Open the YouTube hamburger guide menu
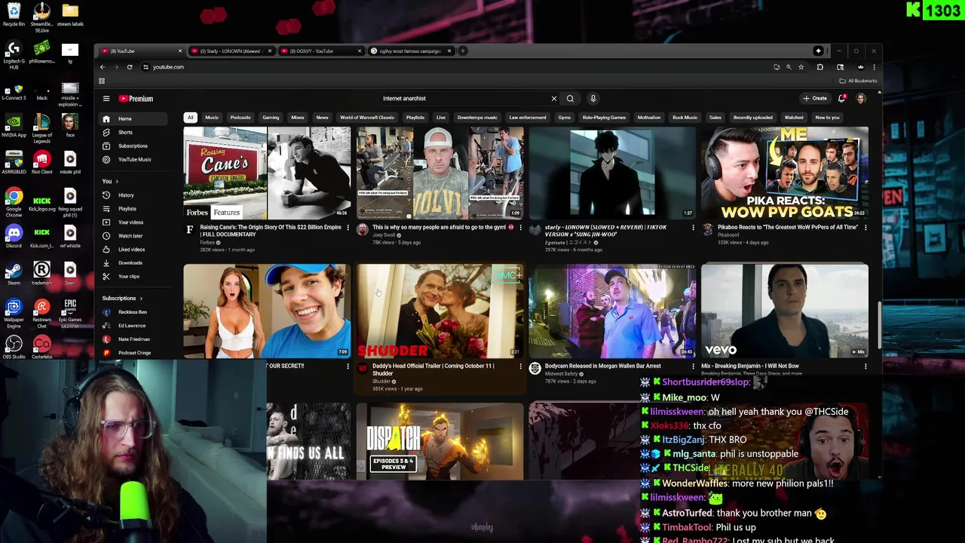The height and width of the screenshot is (543, 965). pyautogui.click(x=106, y=99)
